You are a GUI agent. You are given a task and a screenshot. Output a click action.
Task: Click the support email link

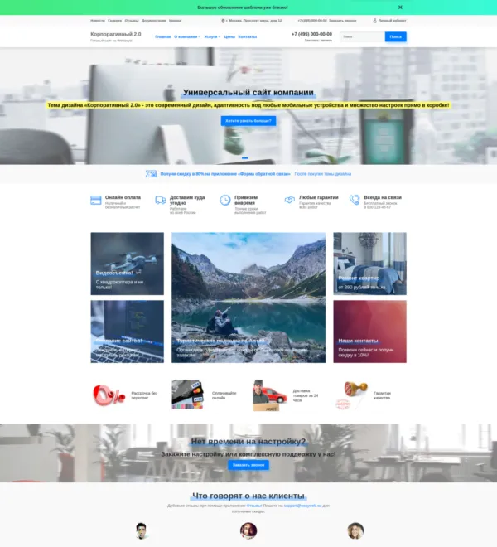point(302,506)
